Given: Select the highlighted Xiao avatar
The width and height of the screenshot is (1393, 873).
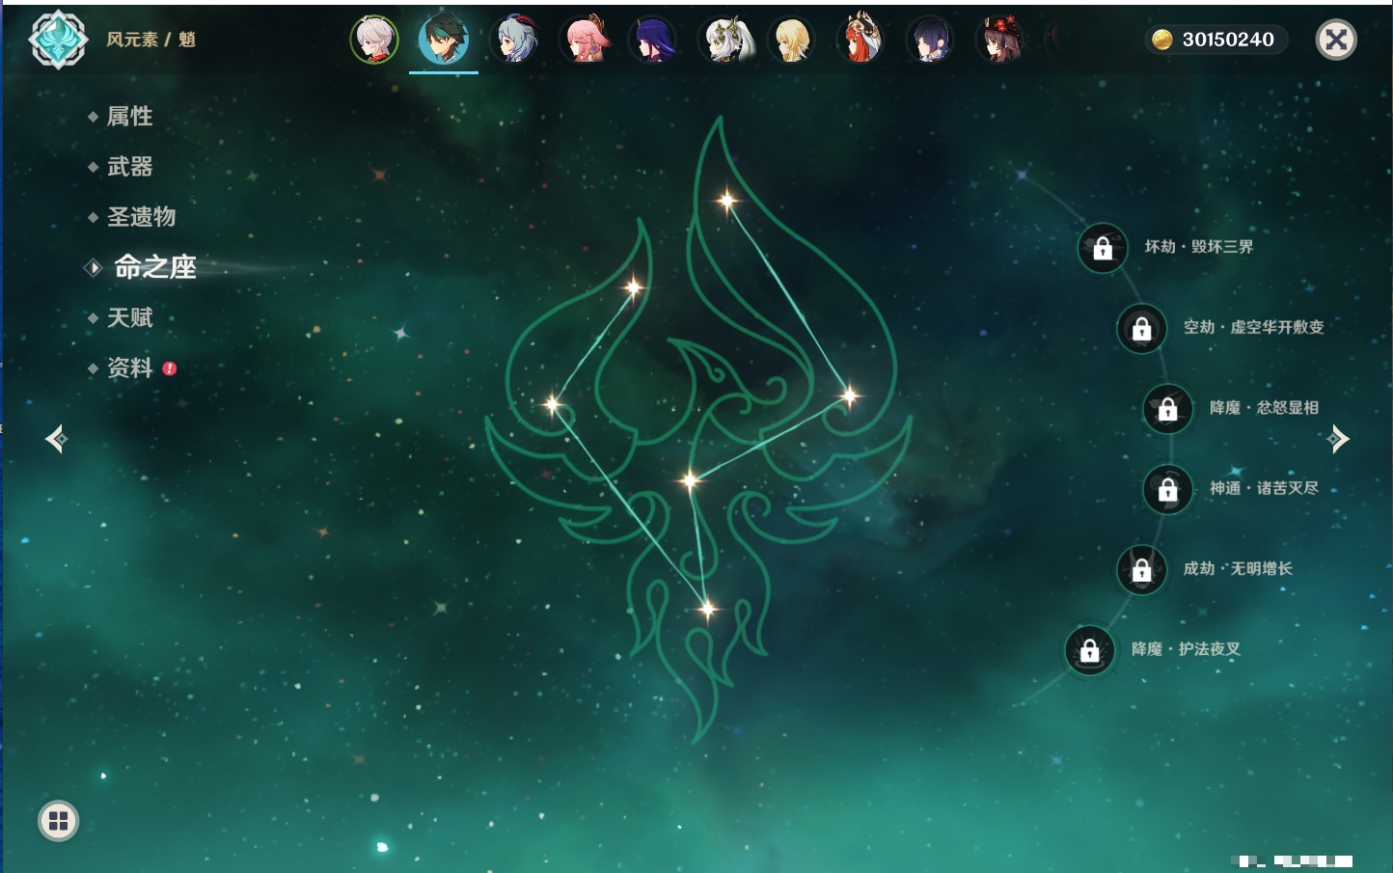Looking at the screenshot, I should click(444, 39).
